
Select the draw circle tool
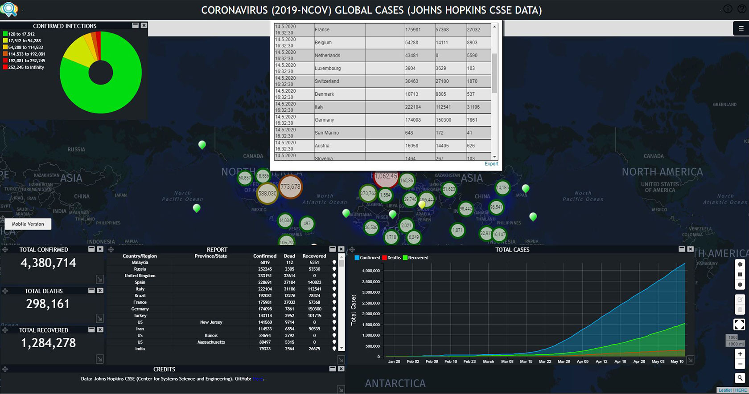[x=740, y=284]
